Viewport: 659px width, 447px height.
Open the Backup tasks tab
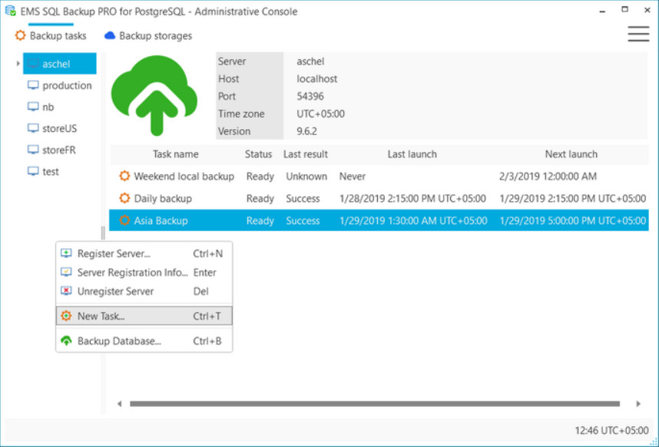(51, 35)
